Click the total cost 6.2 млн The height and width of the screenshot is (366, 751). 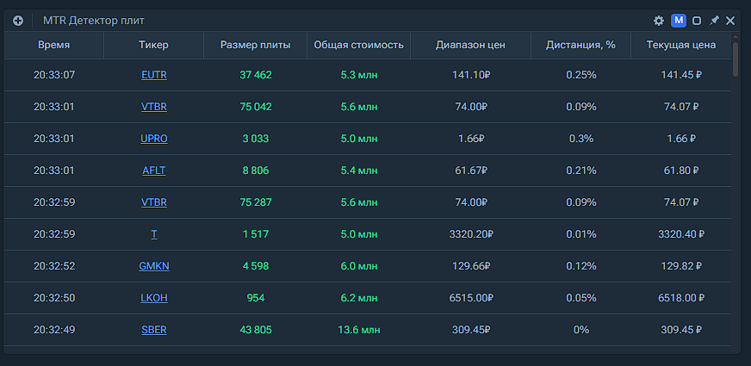[x=359, y=298]
